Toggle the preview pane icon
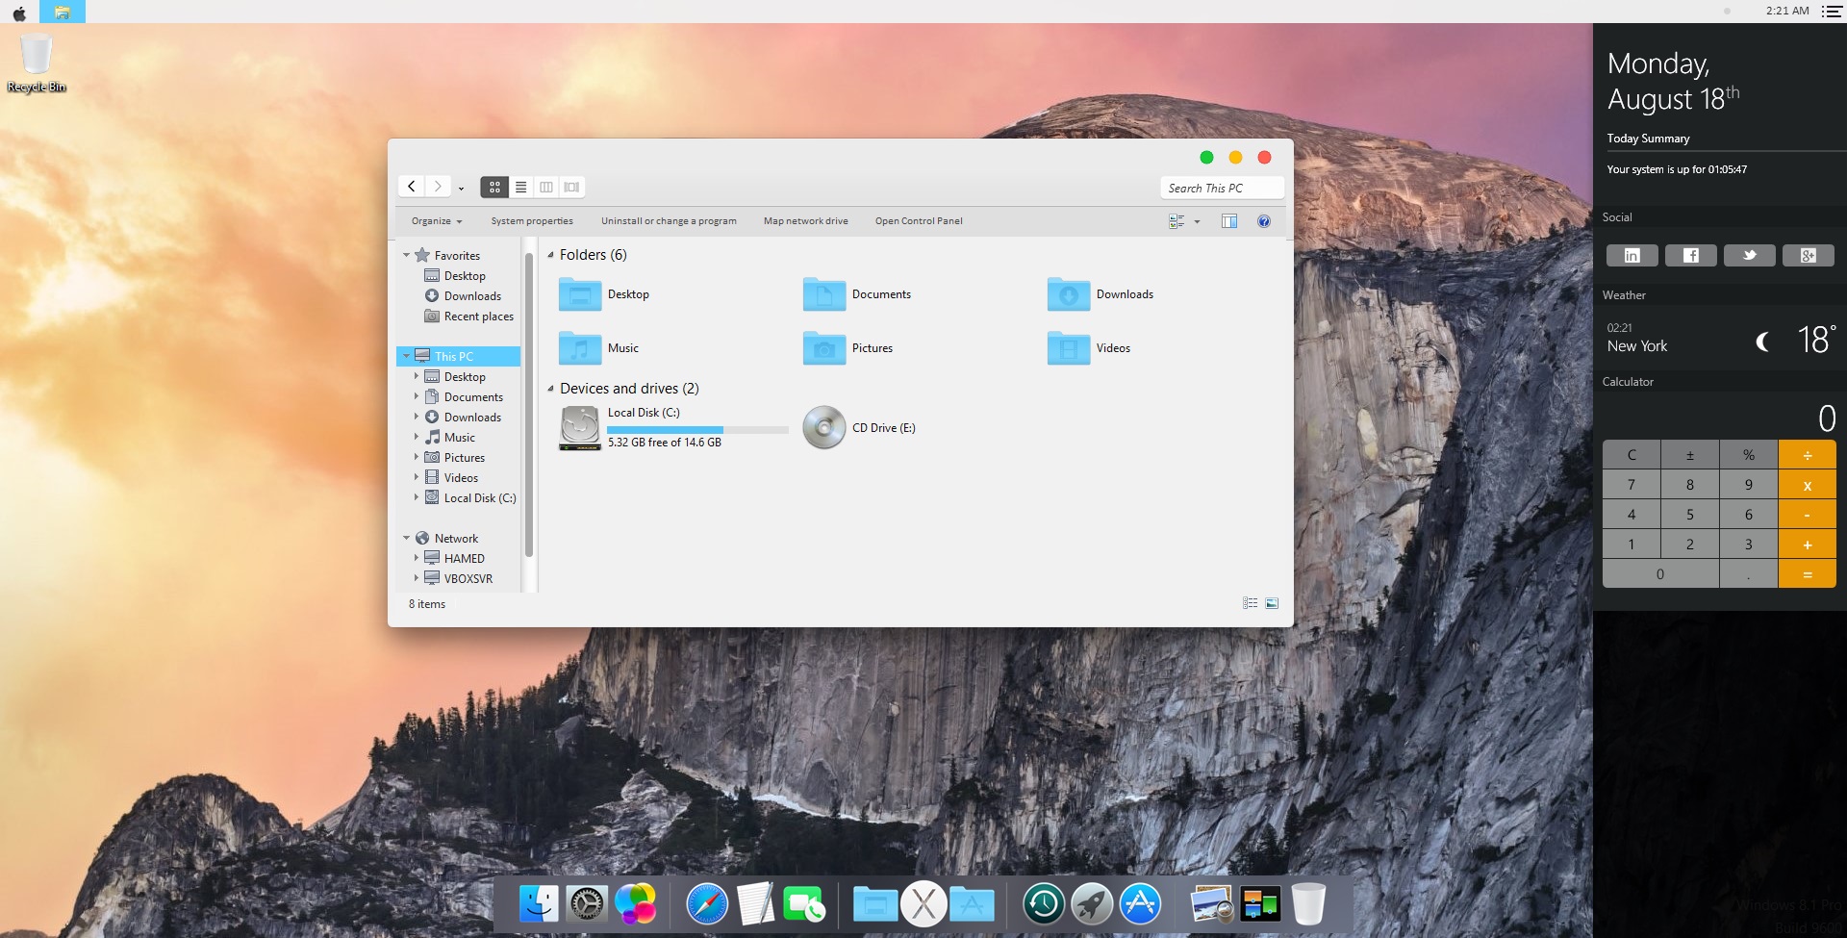Viewport: 1847px width, 938px height. pos(1228,221)
